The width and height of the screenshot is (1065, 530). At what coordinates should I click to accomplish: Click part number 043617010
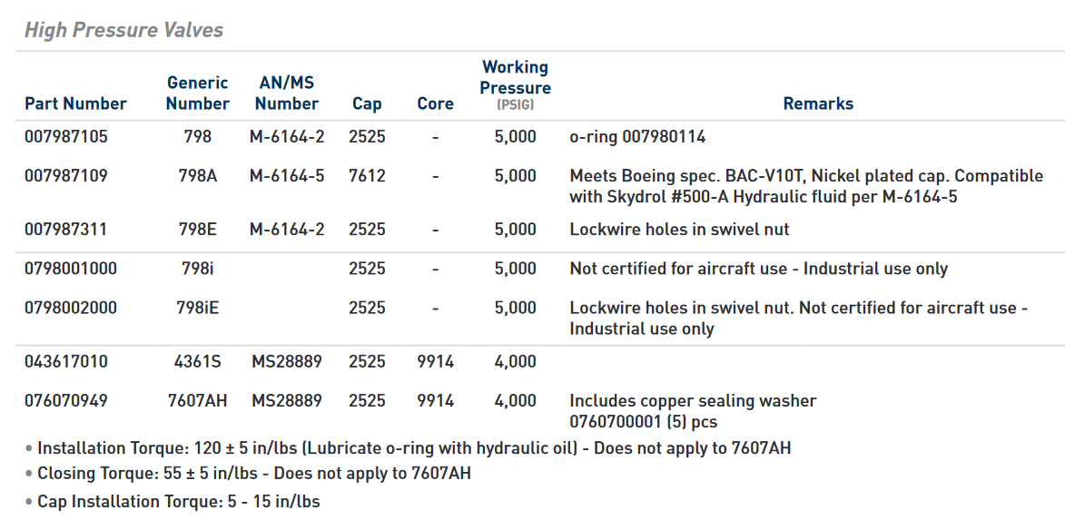66,361
